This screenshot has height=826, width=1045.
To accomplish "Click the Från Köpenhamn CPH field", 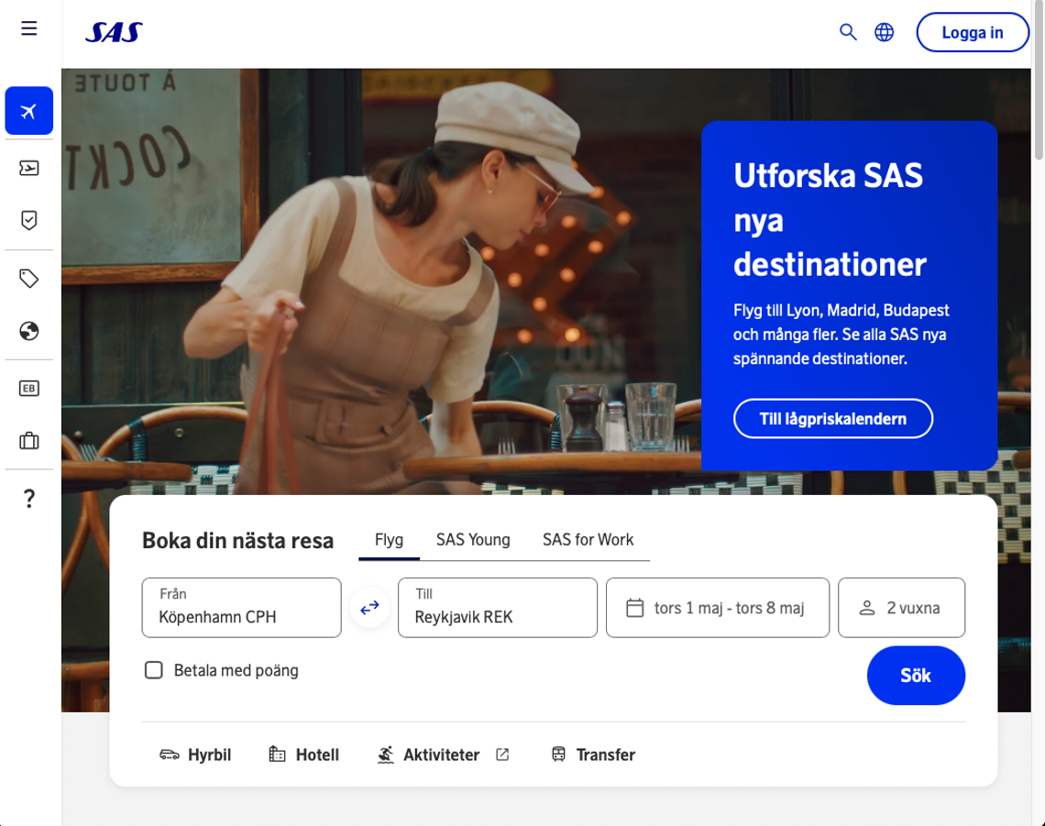I will click(x=242, y=607).
